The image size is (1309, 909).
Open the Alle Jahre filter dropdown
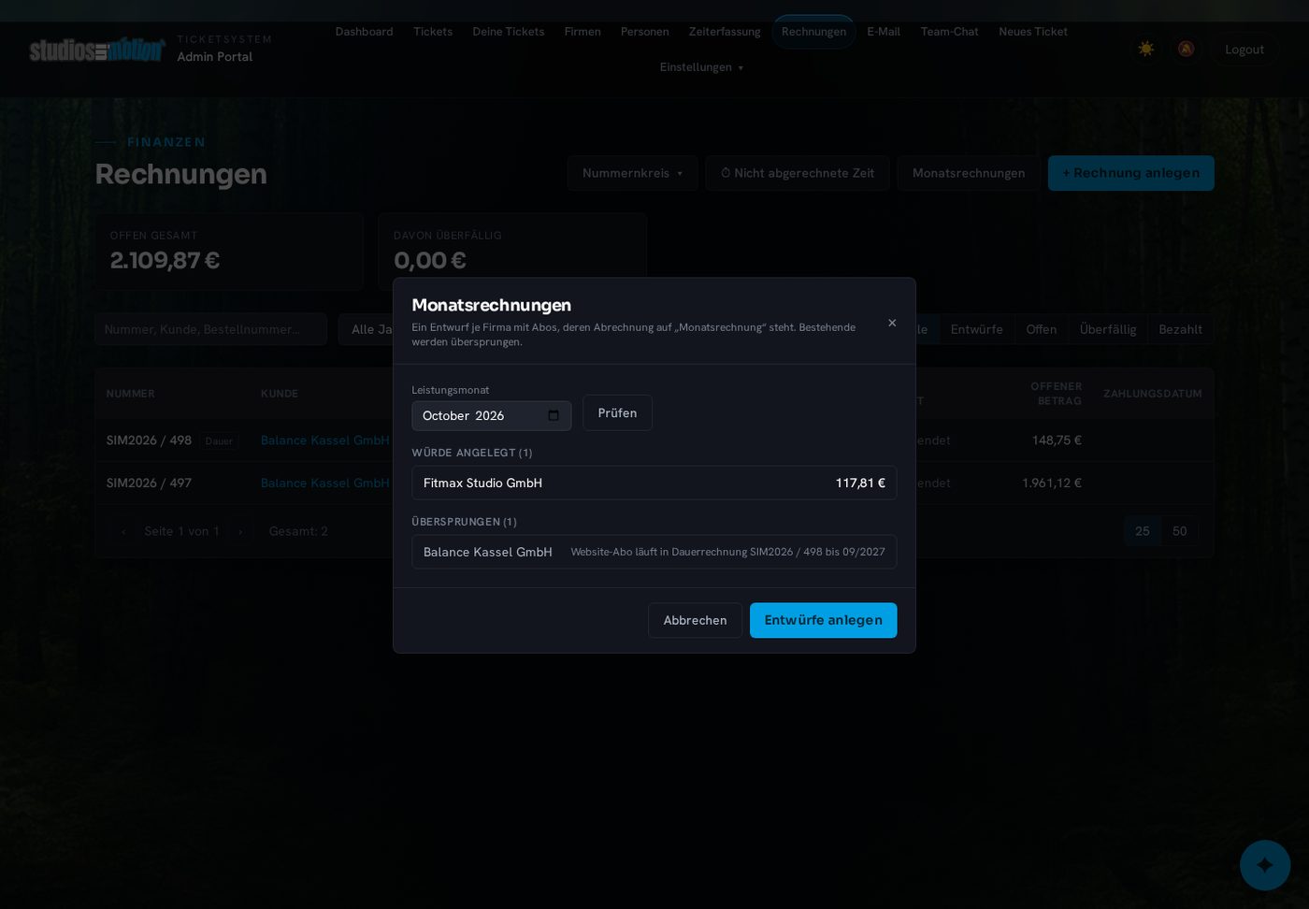click(x=367, y=329)
